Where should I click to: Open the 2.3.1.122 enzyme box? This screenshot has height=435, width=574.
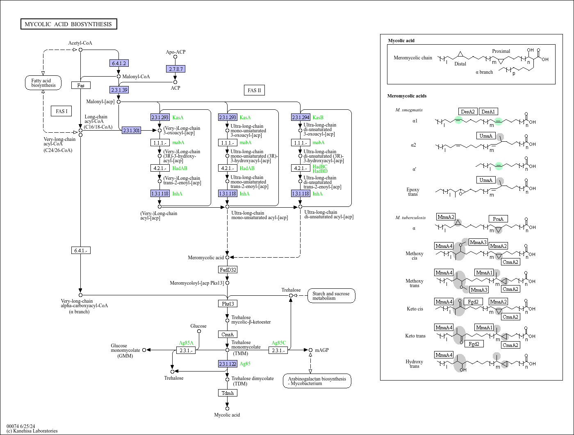[x=228, y=364]
